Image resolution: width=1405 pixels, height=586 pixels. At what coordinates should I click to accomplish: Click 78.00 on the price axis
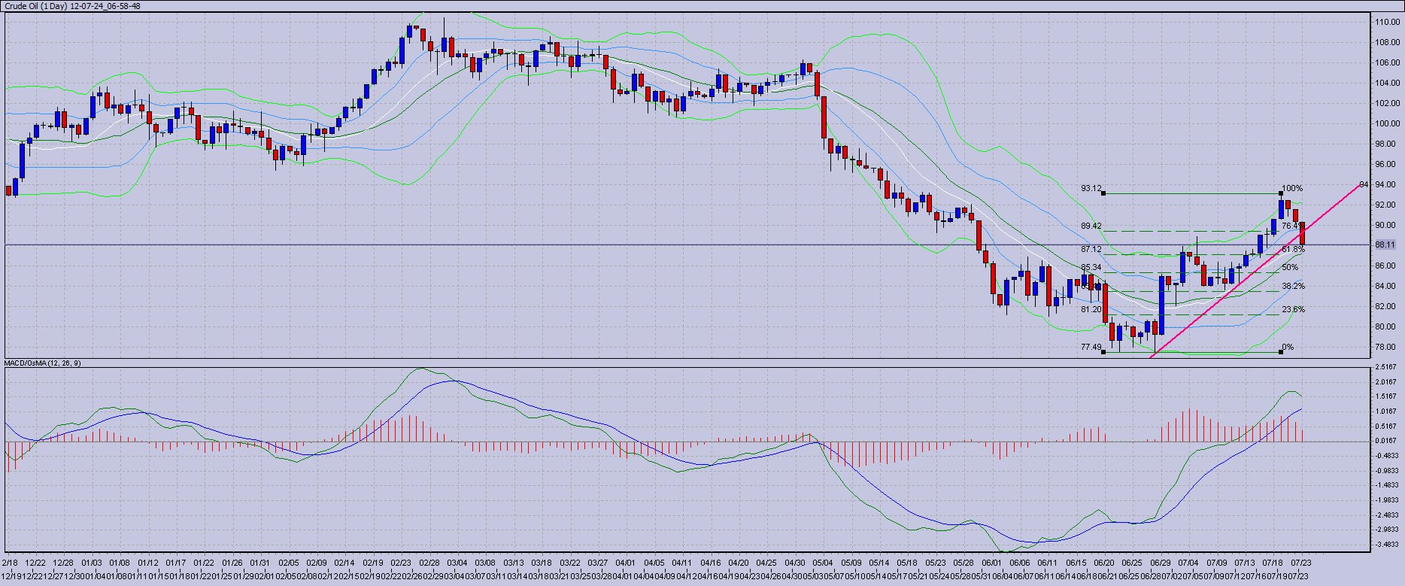[1387, 347]
